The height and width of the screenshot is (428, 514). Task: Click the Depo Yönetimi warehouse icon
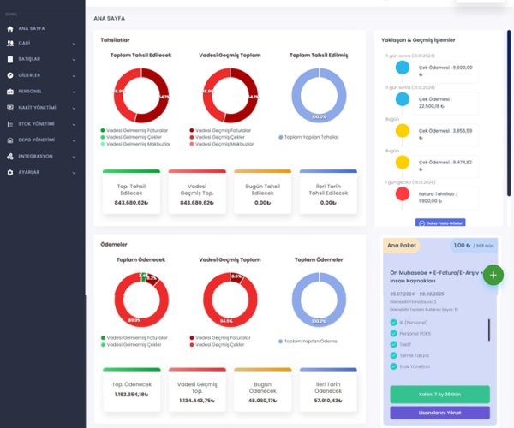[10, 140]
